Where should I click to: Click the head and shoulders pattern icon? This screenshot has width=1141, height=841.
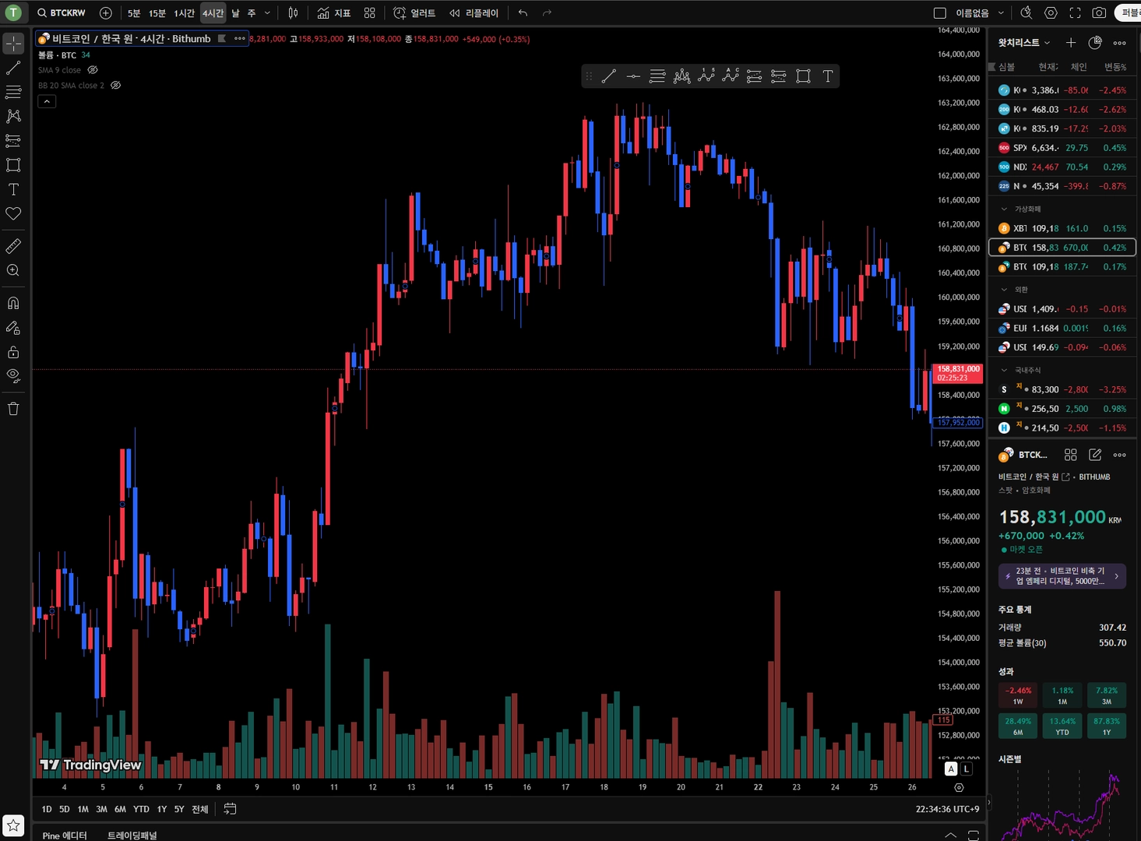pos(681,76)
